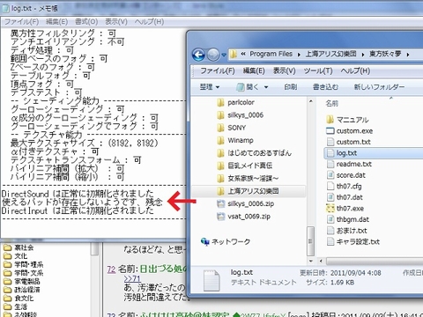Select 上海アリス幻樂団 folder in tree
This screenshot has height=317, width=423.
point(248,191)
